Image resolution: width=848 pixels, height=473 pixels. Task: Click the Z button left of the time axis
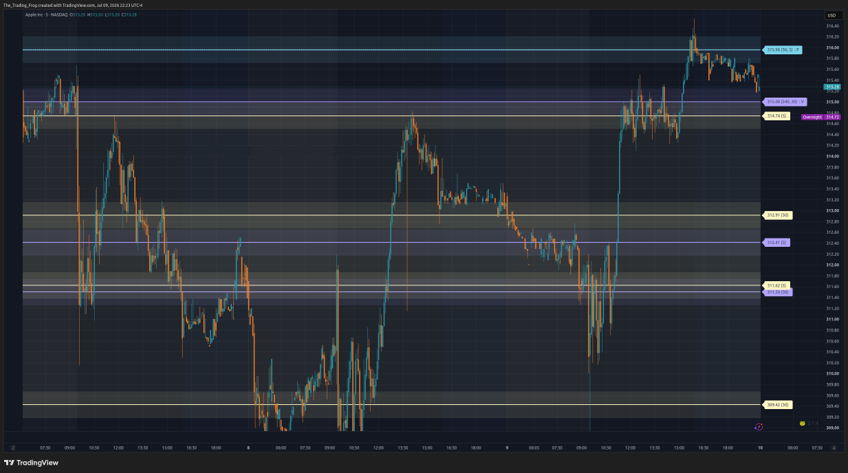pyautogui.click(x=12, y=447)
